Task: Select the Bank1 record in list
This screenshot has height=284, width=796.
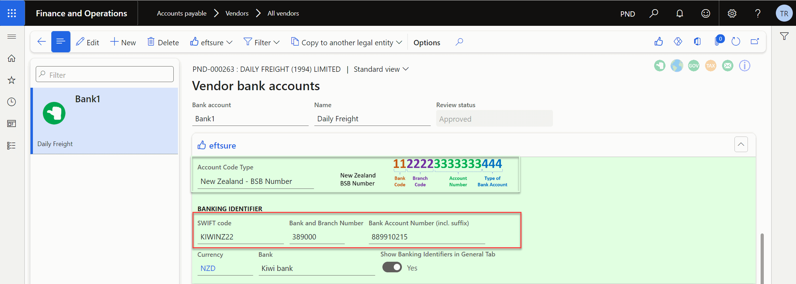Action: (x=105, y=121)
